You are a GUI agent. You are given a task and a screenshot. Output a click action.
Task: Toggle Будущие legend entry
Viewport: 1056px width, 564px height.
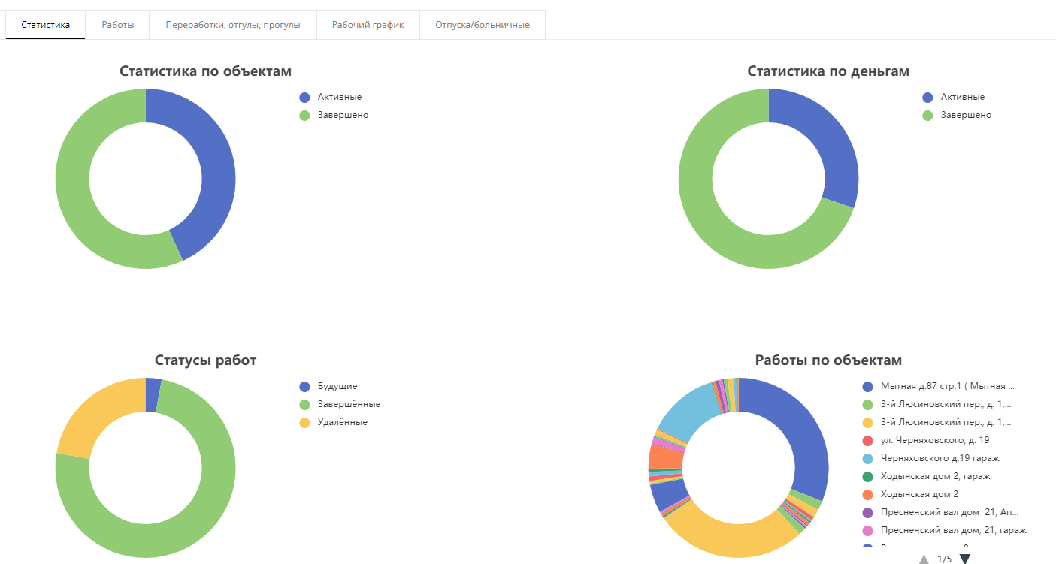tap(337, 386)
